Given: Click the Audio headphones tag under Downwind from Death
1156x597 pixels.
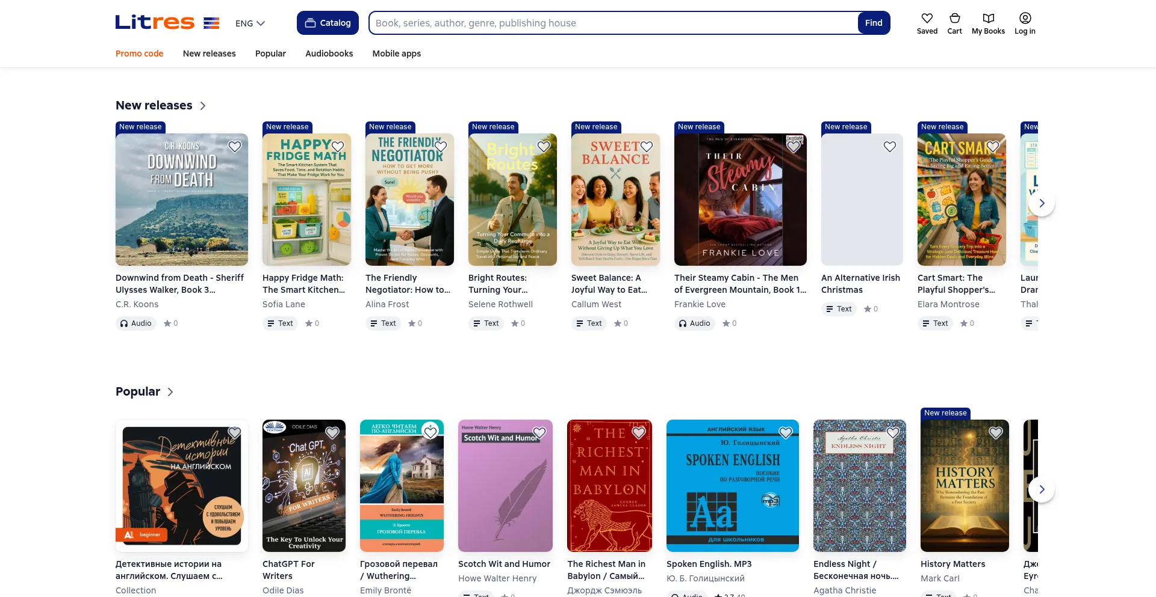Looking at the screenshot, I should 136,323.
